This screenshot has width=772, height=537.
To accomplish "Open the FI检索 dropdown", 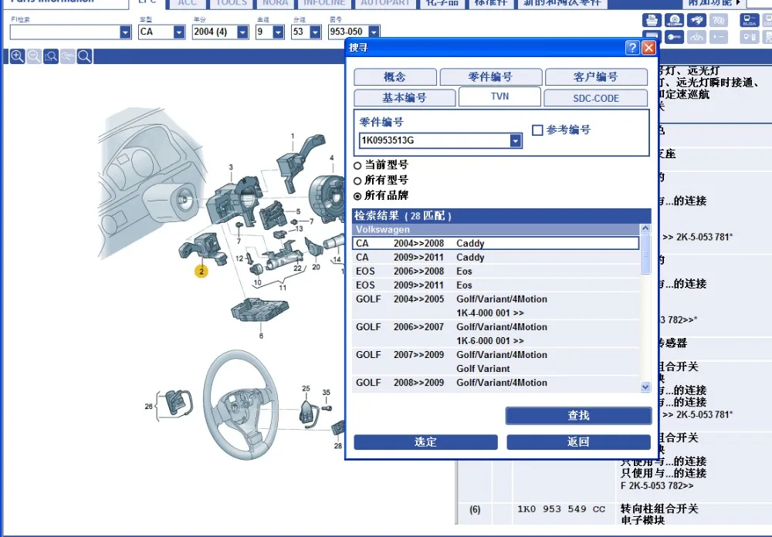I will [x=126, y=32].
